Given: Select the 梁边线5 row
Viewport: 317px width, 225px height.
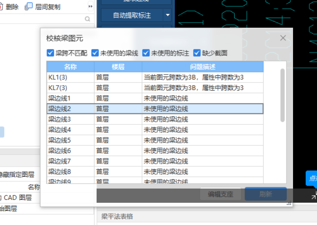Looking at the screenshot, I should pyautogui.click(x=155, y=140).
